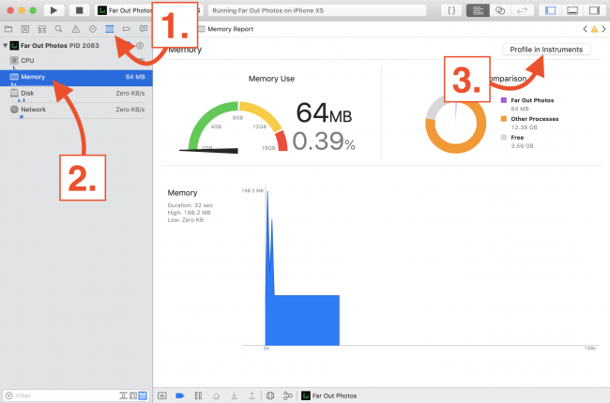The image size is (610, 403).
Task: Open the Library with the curly braces button
Action: [x=451, y=10]
